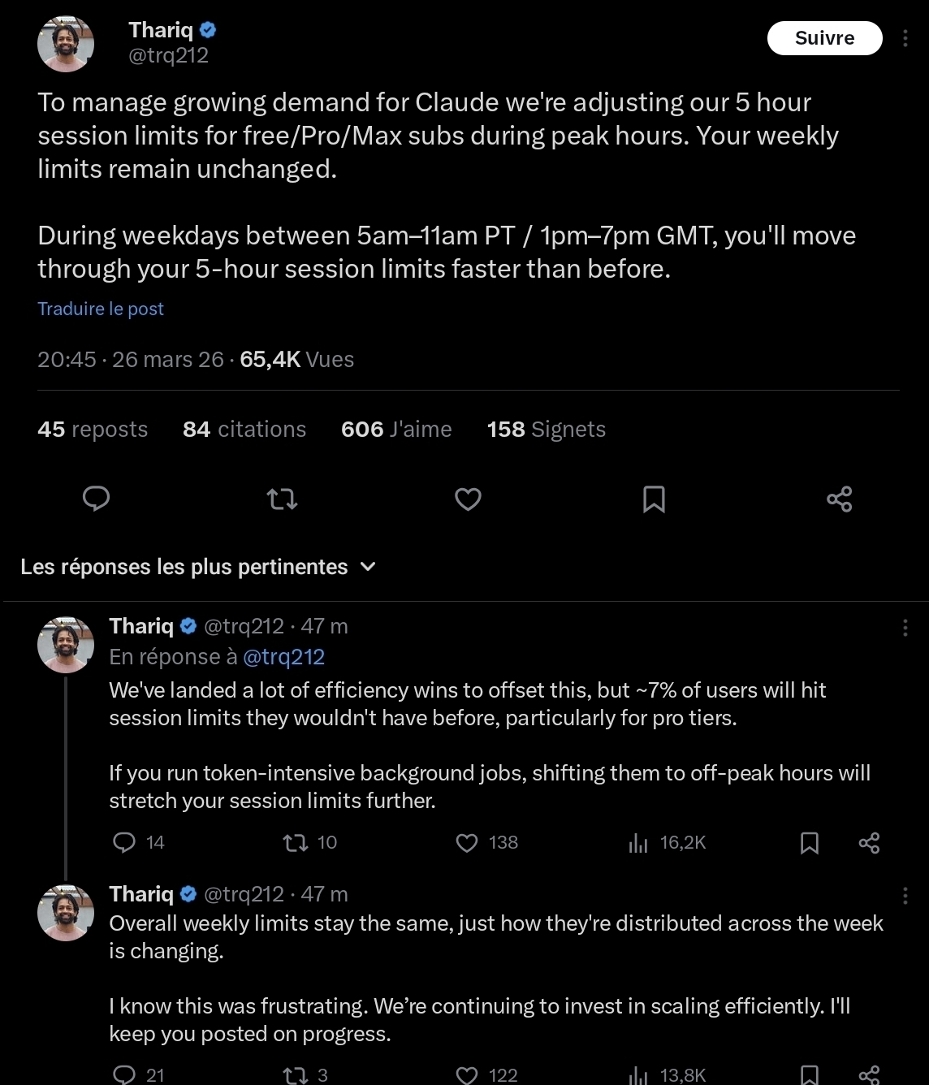This screenshot has width=929, height=1085.
Task: Repost the reply with 10 reposts
Action: click(295, 843)
